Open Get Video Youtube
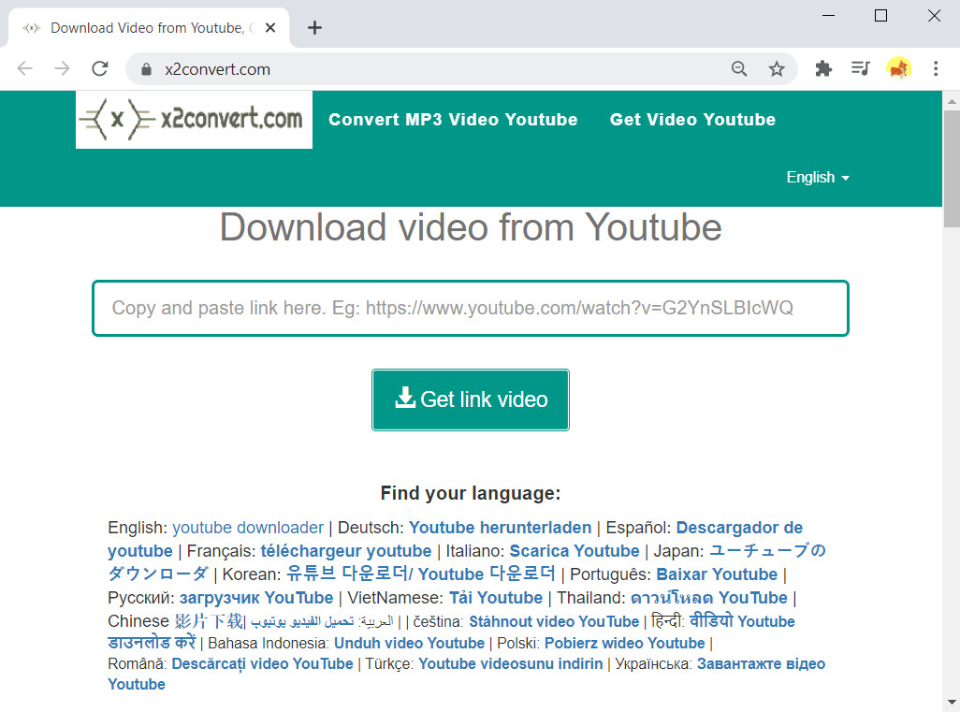The height and width of the screenshot is (712, 960). coord(692,119)
